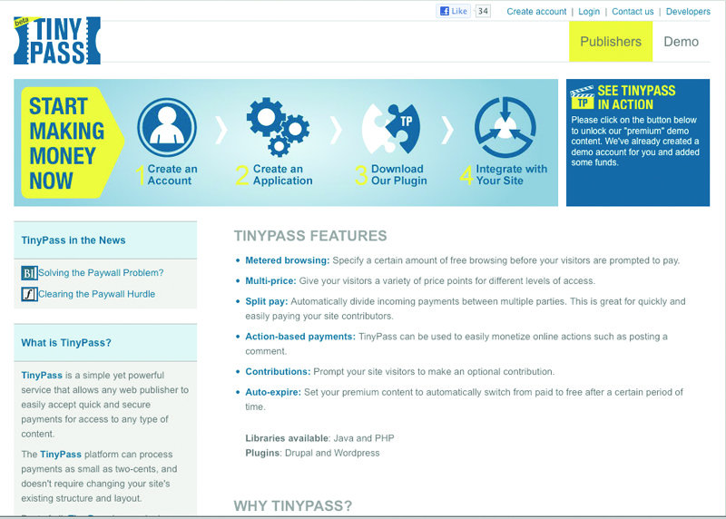726x519 pixels.
Task: Click the TinyPass in the News heading
Action: coord(74,240)
